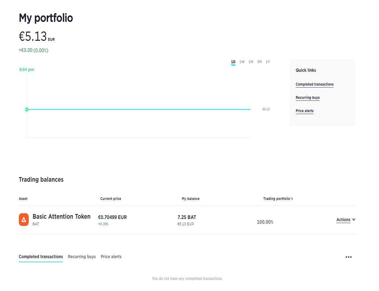Switch to the Recurring buys tab
Viewport: 379px width, 291px height.
82,257
